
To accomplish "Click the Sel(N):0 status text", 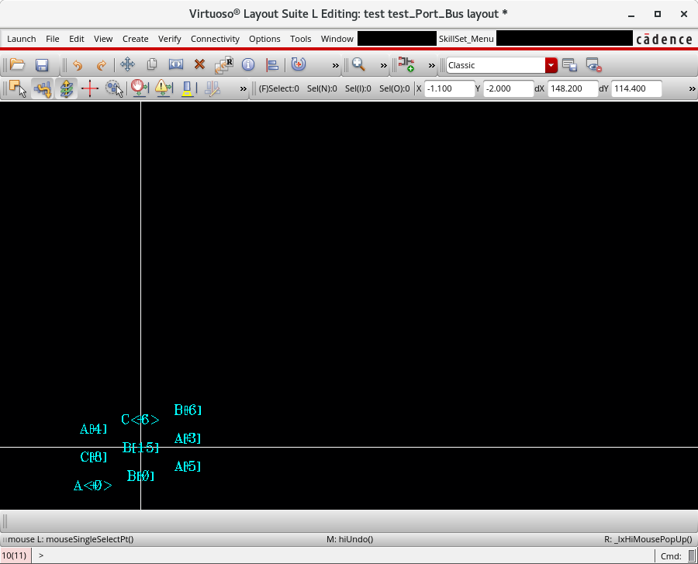I will coord(322,88).
